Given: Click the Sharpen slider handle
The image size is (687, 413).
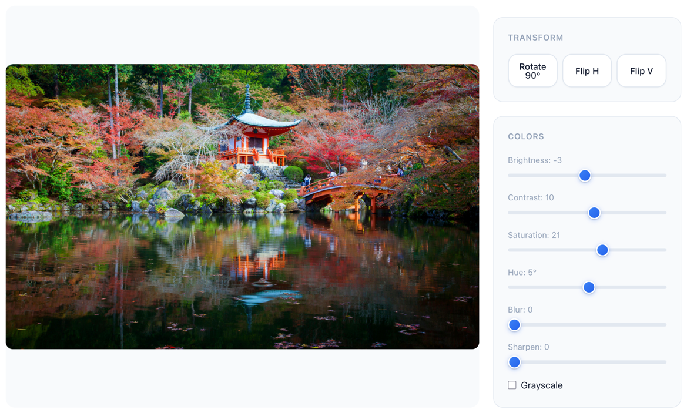Looking at the screenshot, I should [514, 362].
